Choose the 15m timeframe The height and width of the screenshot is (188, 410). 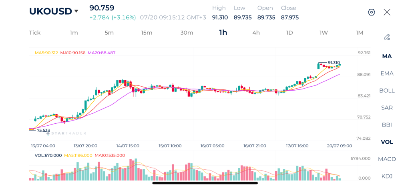(x=147, y=33)
